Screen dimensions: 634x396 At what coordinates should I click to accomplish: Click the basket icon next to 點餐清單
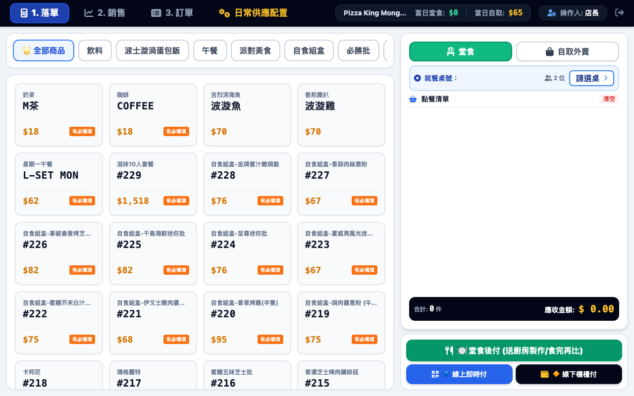pyautogui.click(x=413, y=99)
